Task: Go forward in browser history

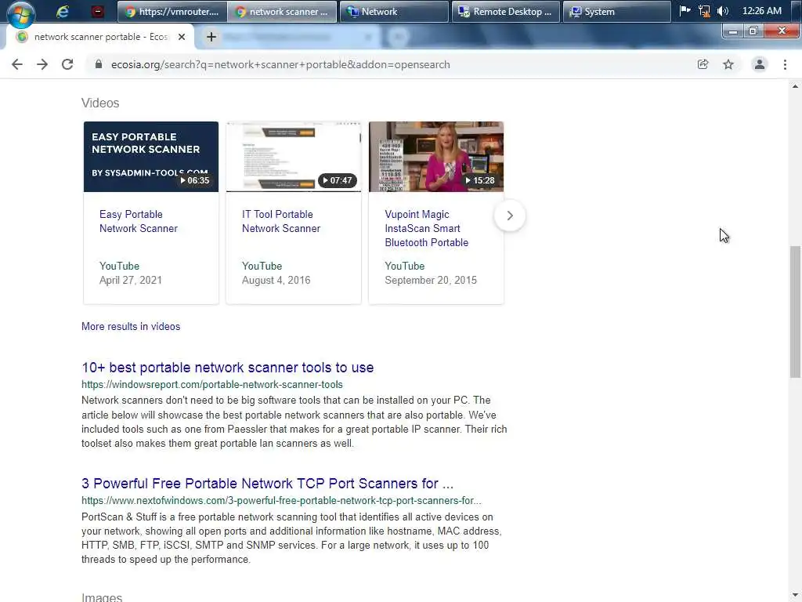Action: 42,64
